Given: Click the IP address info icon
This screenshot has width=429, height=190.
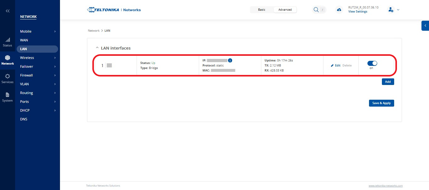Looking at the screenshot, I should [x=230, y=60].
